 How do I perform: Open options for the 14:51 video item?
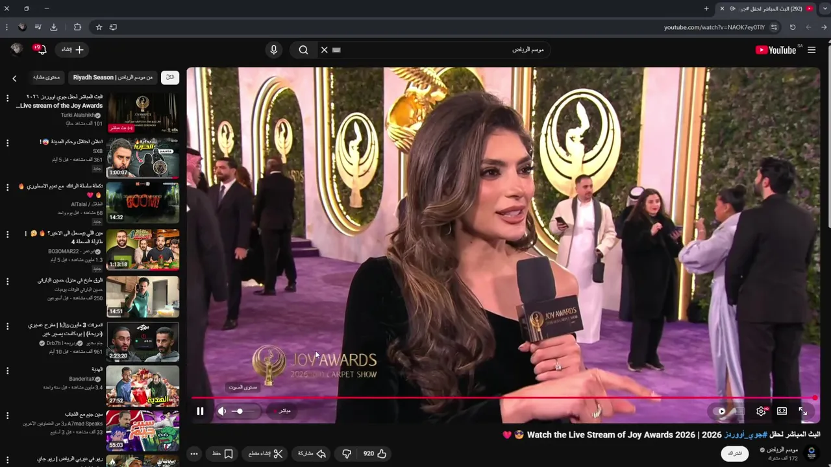pos(8,281)
